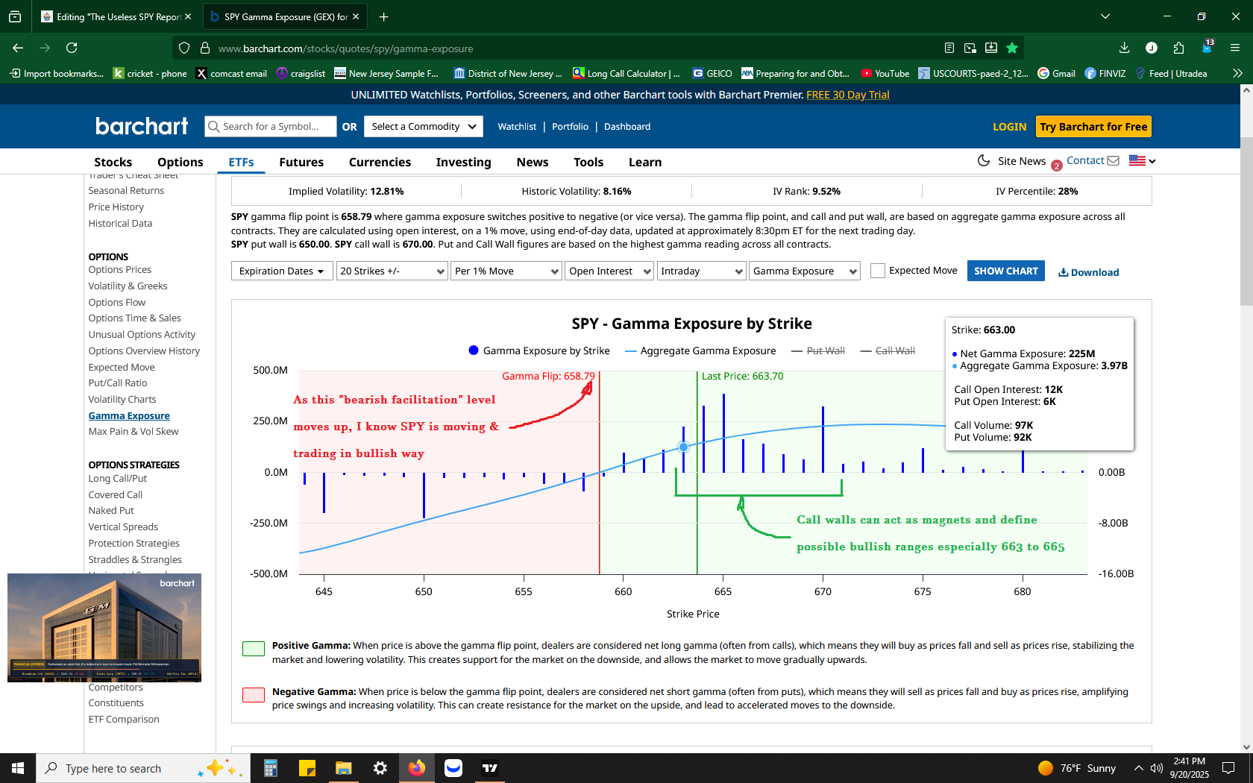Open the Options menu
The image size is (1253, 783).
pyautogui.click(x=180, y=162)
